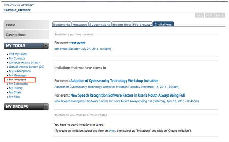229x142 pixels.
Task: Click the Edit My Profile link
Action: (x=18, y=54)
